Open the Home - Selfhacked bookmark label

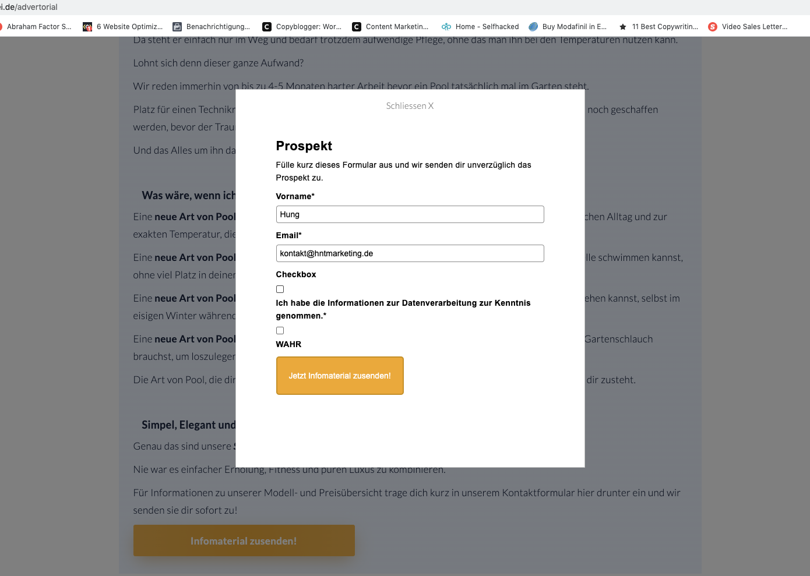pyautogui.click(x=487, y=27)
